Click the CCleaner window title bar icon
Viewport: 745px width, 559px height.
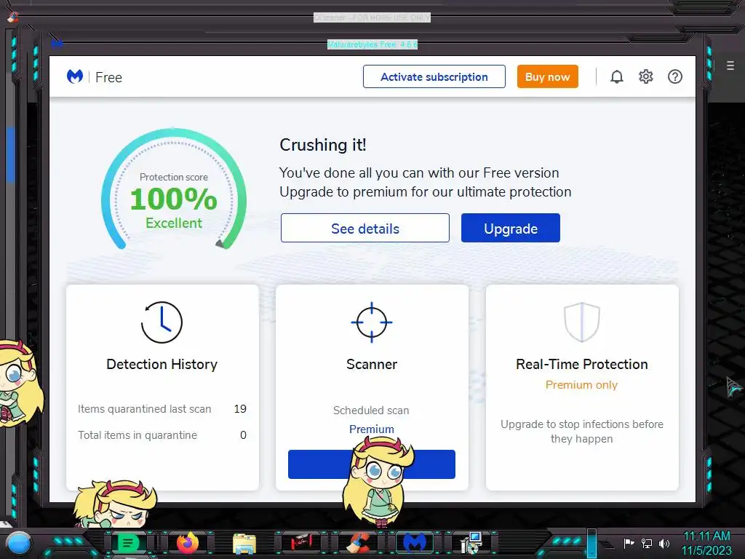[13, 17]
